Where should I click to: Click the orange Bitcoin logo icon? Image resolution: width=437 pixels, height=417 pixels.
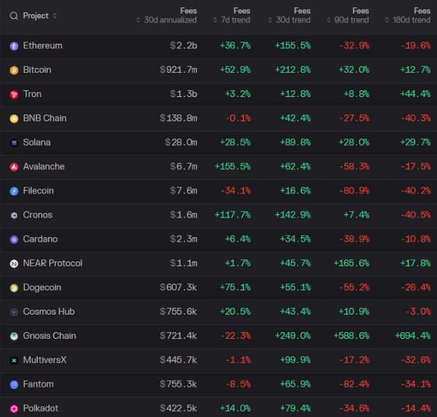coord(14,70)
